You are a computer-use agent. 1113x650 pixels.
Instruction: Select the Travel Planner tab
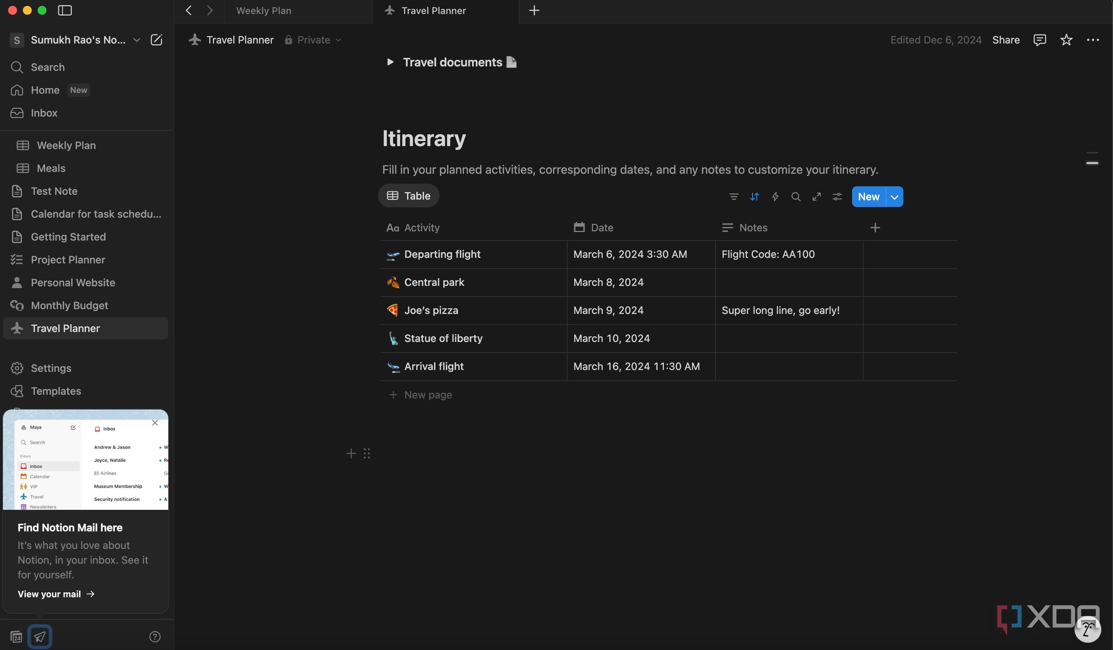click(446, 11)
